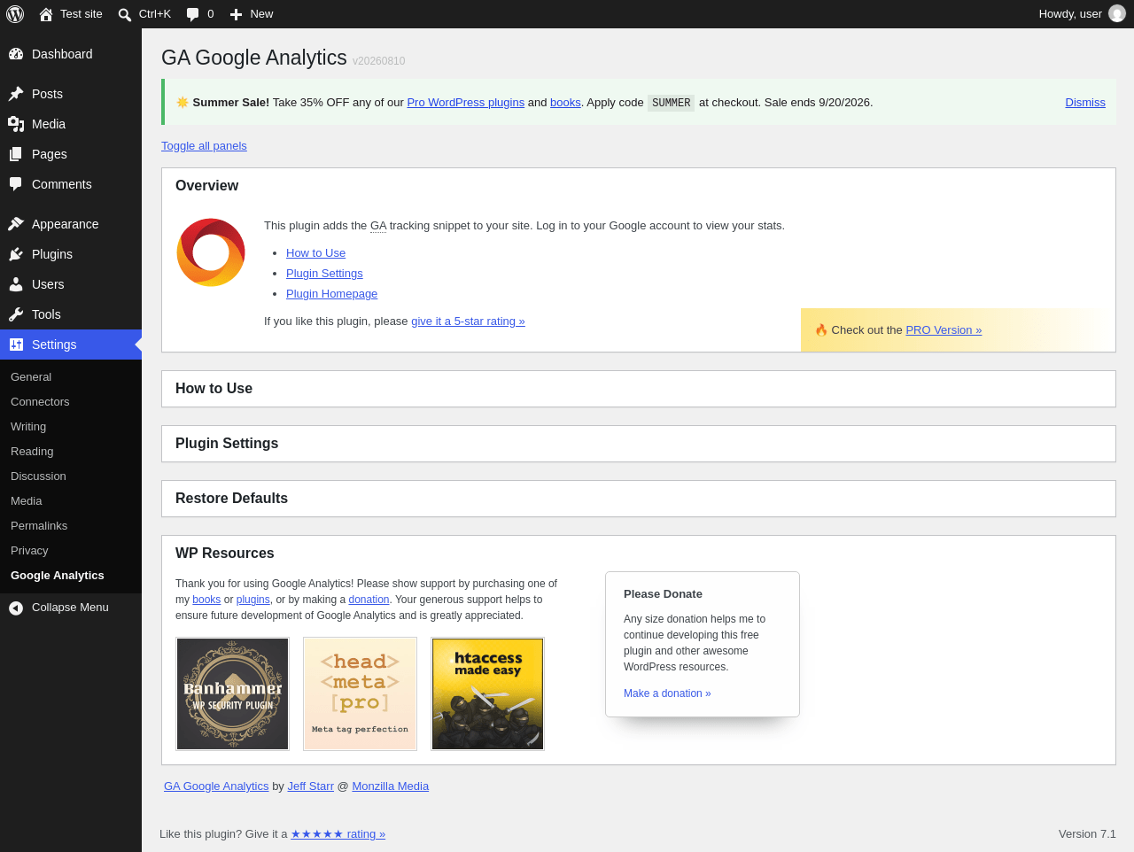Click the Howdy, user account text
Image resolution: width=1134 pixels, height=852 pixels.
click(1070, 14)
